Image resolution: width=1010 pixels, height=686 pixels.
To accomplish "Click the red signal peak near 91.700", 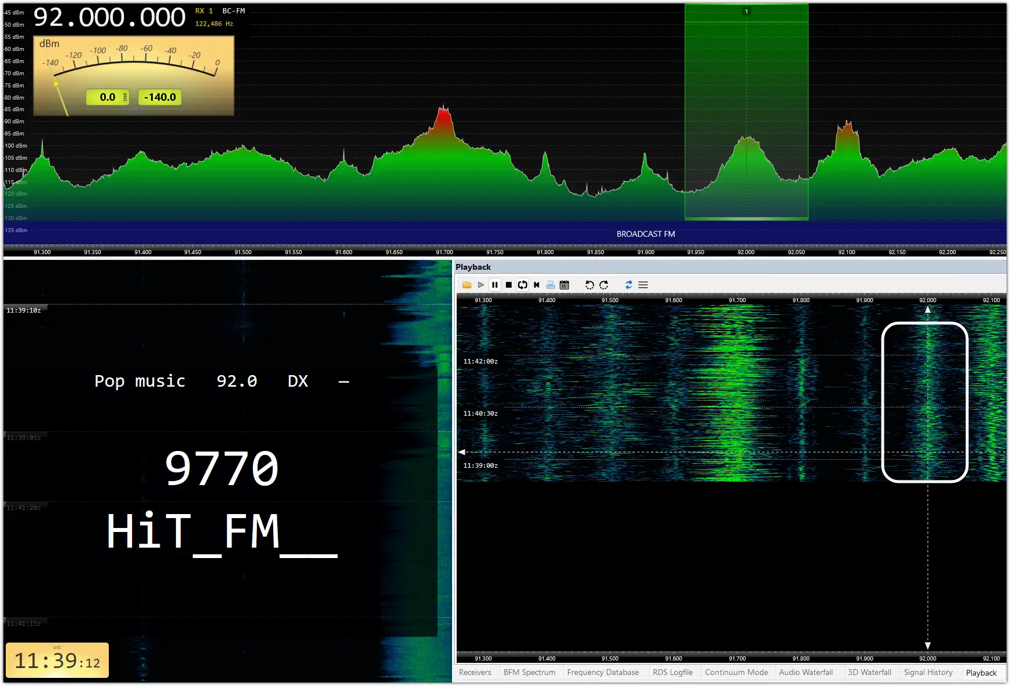I will pyautogui.click(x=443, y=119).
